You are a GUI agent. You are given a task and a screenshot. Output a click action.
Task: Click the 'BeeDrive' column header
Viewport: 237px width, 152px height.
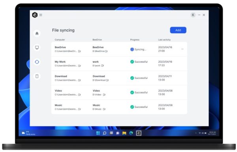[97, 40]
